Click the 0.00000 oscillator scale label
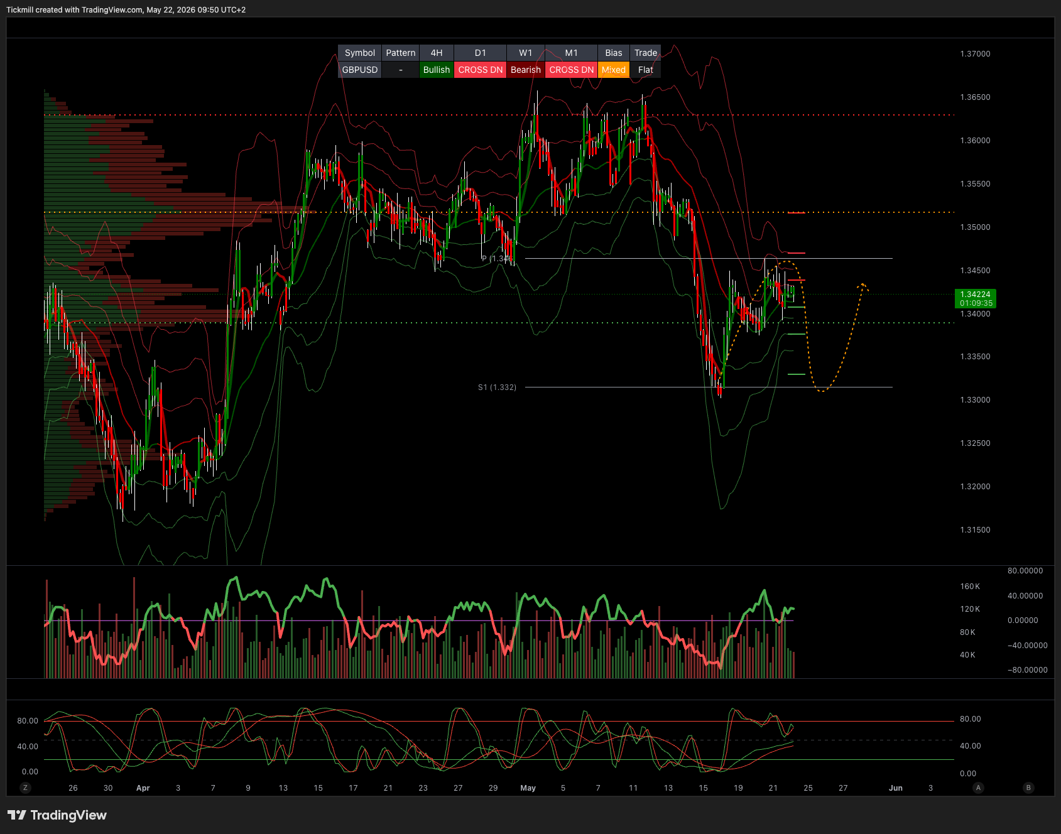Viewport: 1061px width, 834px height. [1023, 620]
